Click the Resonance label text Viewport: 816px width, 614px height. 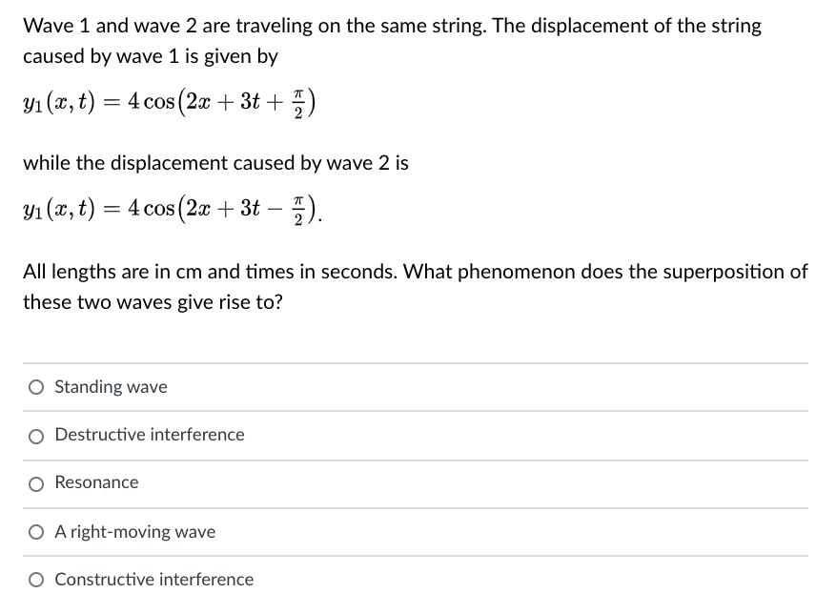coord(96,482)
